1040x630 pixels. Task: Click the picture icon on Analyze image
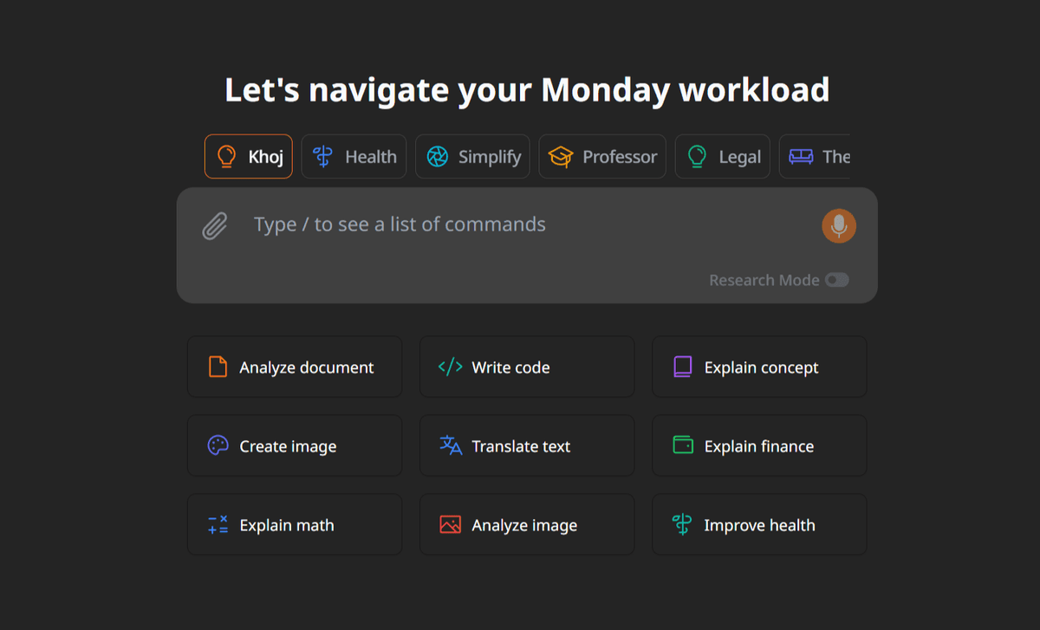pos(451,524)
